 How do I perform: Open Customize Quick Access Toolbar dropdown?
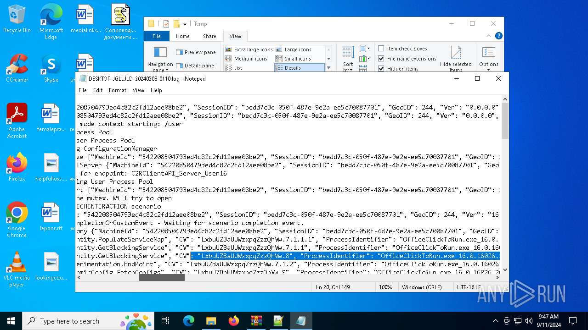click(185, 24)
